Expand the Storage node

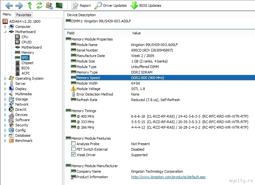(5, 99)
